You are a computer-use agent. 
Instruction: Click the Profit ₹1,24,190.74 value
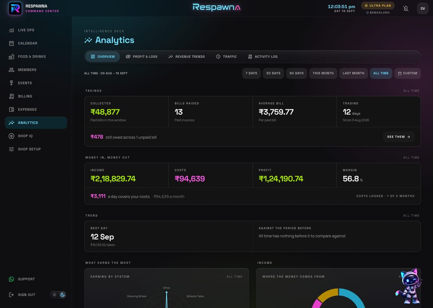coord(281,179)
